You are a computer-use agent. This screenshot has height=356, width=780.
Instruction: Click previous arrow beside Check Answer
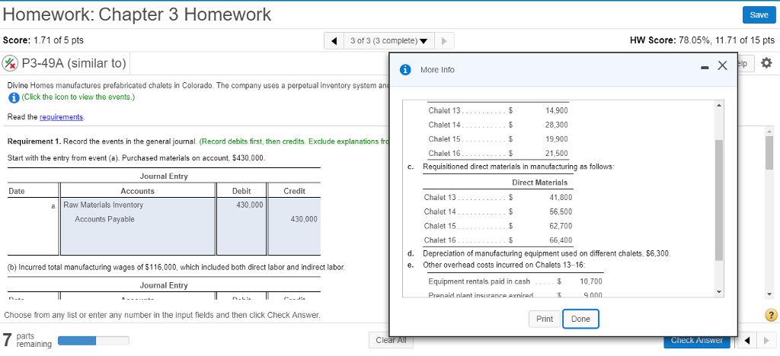(x=748, y=341)
